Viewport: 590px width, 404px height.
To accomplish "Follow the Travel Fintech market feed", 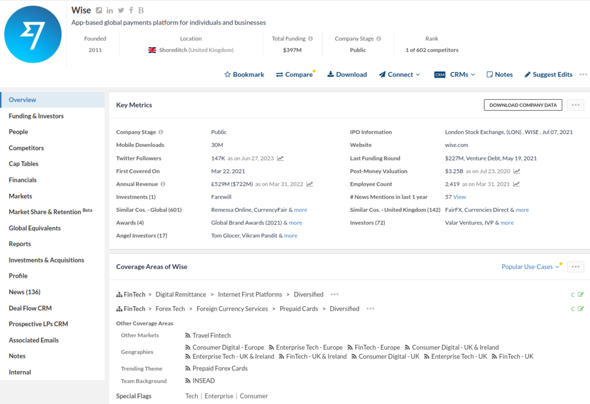I will tap(188, 336).
